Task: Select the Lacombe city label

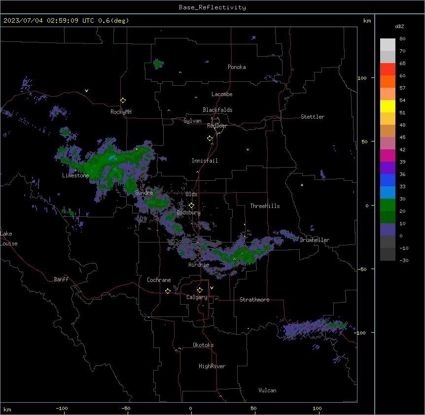Action: coord(222,94)
